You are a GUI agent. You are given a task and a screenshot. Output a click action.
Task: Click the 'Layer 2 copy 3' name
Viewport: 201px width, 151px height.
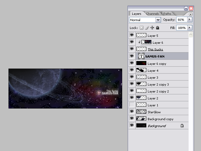point(158,85)
